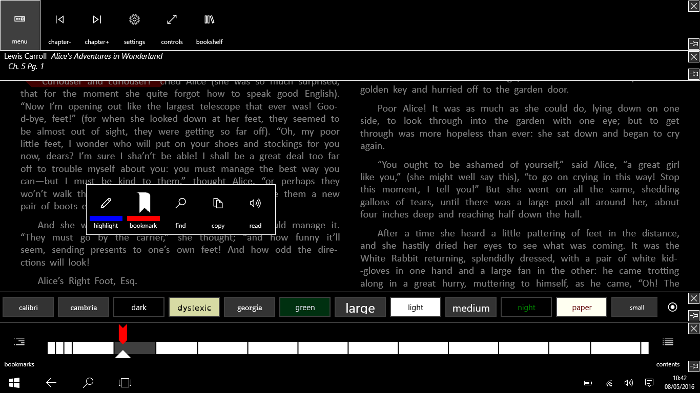
Task: Switch to night reading mode
Action: [526, 307]
